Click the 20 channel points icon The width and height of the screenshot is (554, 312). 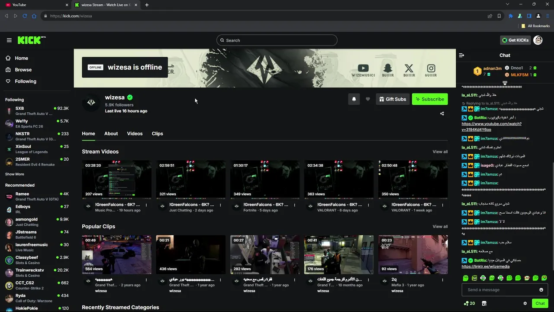469,303
